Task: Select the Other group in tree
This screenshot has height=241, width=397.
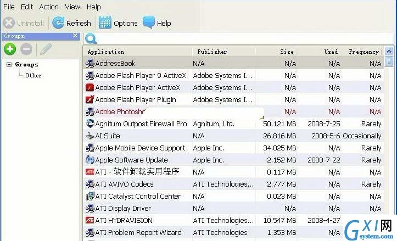Action: tap(33, 75)
